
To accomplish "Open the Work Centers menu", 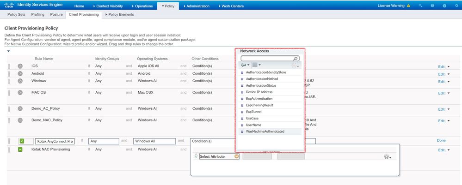I will click(x=231, y=6).
